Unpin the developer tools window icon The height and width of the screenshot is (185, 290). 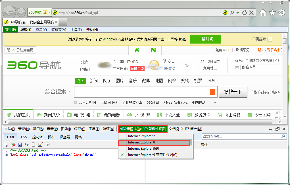click(278, 129)
